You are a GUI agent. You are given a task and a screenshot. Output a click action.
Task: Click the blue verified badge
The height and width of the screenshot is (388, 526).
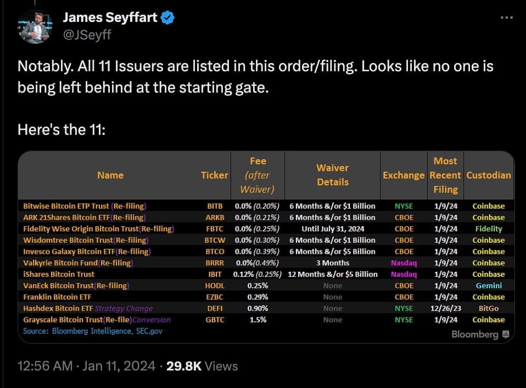pyautogui.click(x=167, y=18)
